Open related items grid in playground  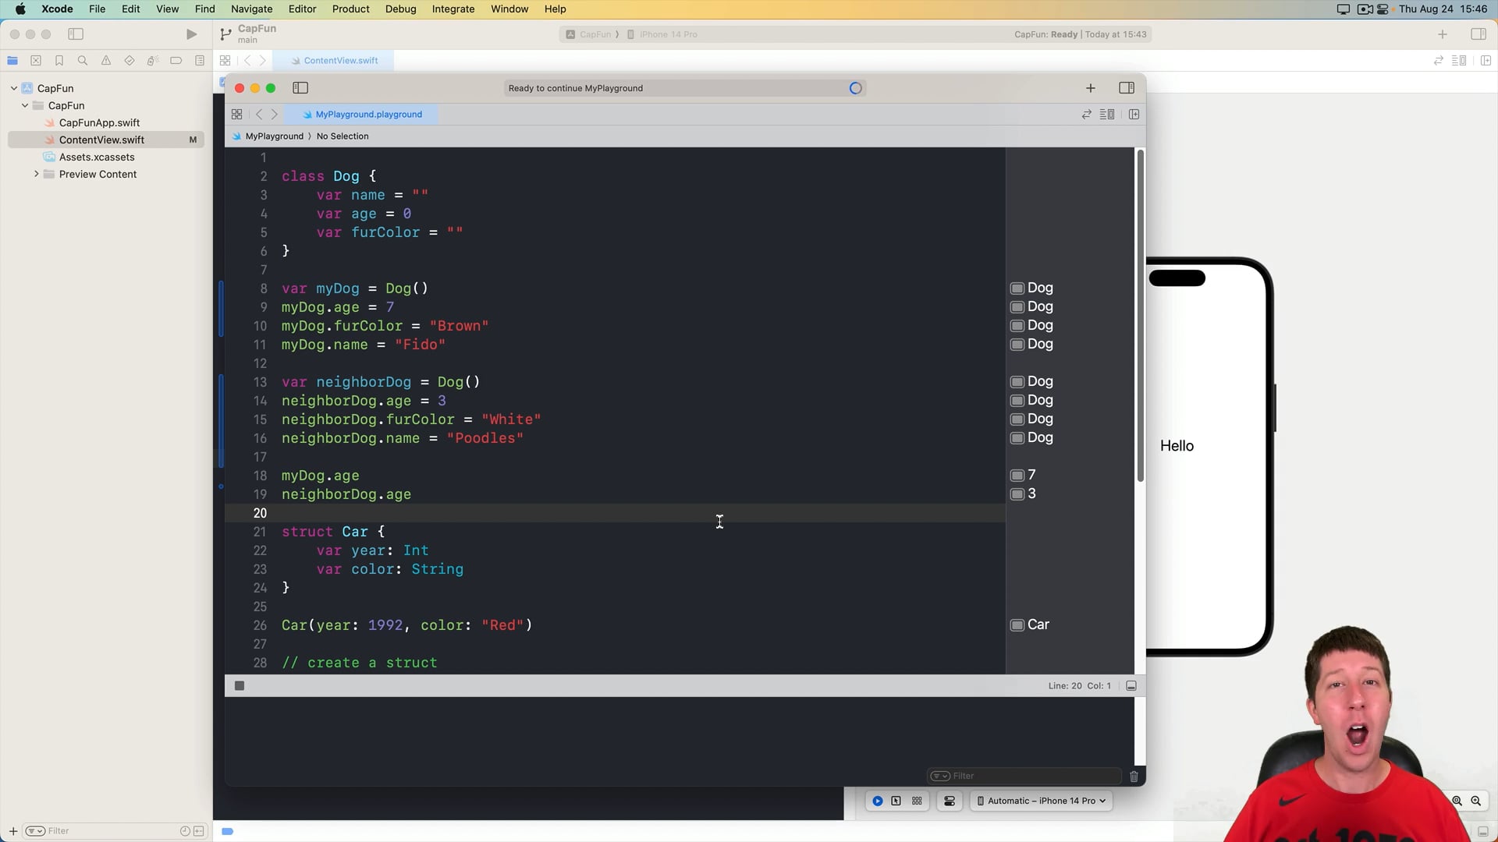(236, 115)
